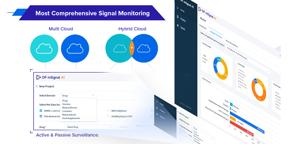288x144 pixels.
Task: Click the Signals icon in the dark sidebar
Action: [178, 26]
